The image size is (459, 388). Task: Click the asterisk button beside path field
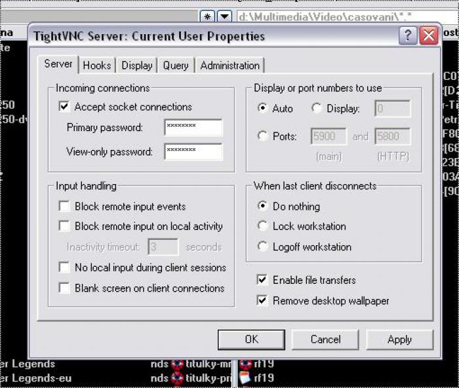[x=207, y=16]
